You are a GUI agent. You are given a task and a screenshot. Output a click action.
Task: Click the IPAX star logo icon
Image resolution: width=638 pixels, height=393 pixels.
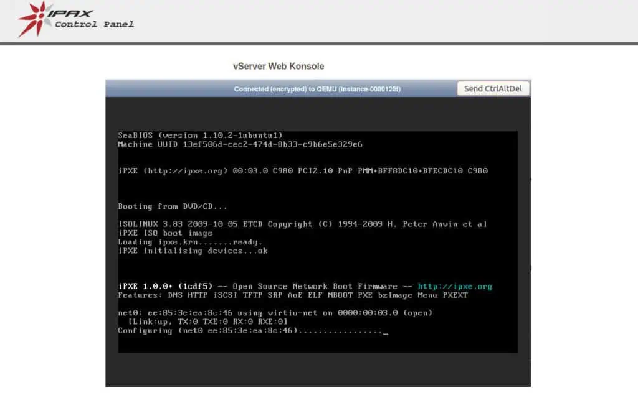click(36, 19)
